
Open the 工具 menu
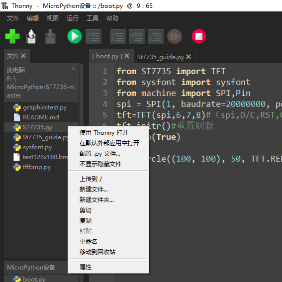[x=93, y=18]
